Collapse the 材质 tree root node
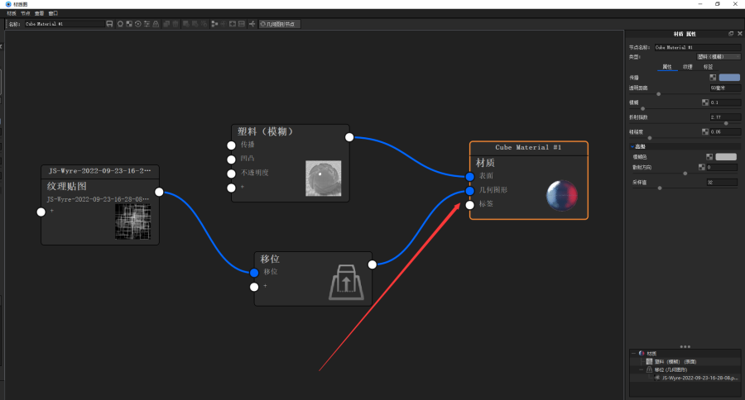745x400 pixels. [x=632, y=354]
